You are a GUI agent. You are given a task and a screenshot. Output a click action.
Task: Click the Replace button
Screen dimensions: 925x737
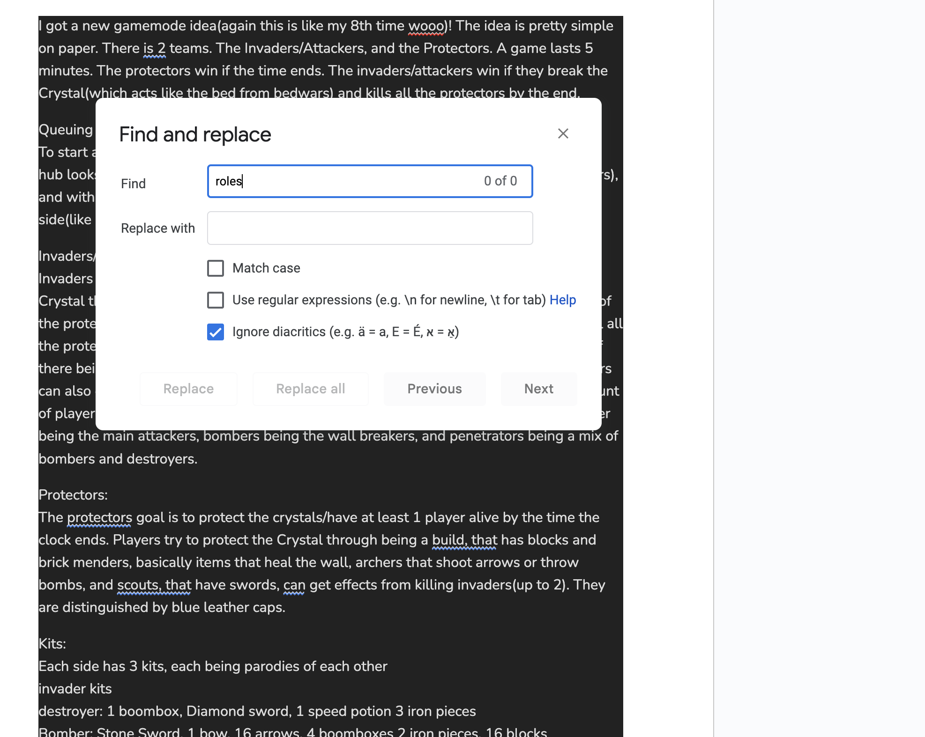coord(188,389)
